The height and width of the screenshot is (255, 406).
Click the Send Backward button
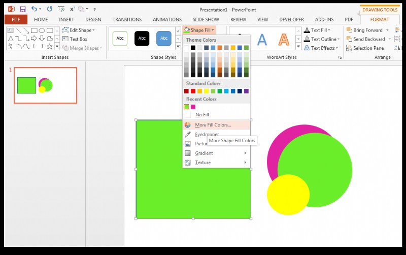[x=366, y=39]
